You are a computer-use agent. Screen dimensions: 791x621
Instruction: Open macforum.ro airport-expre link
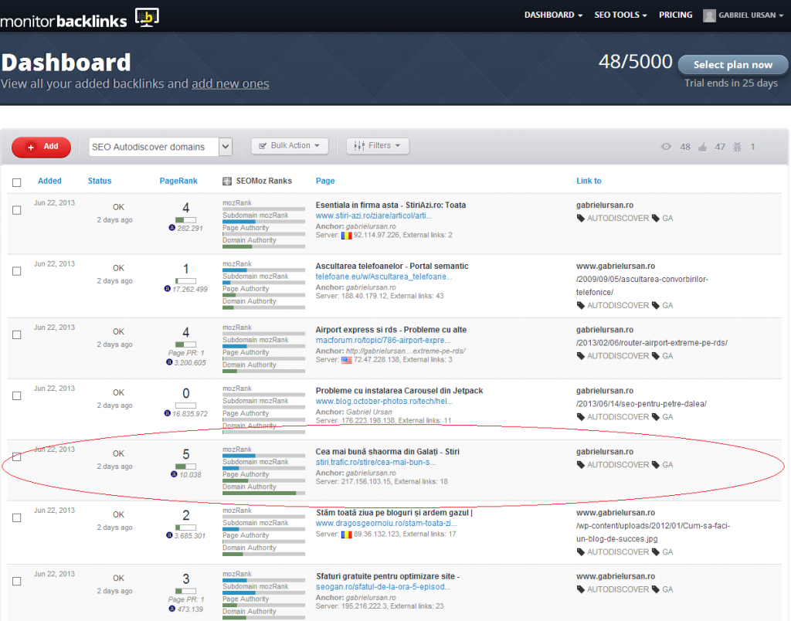(383, 341)
